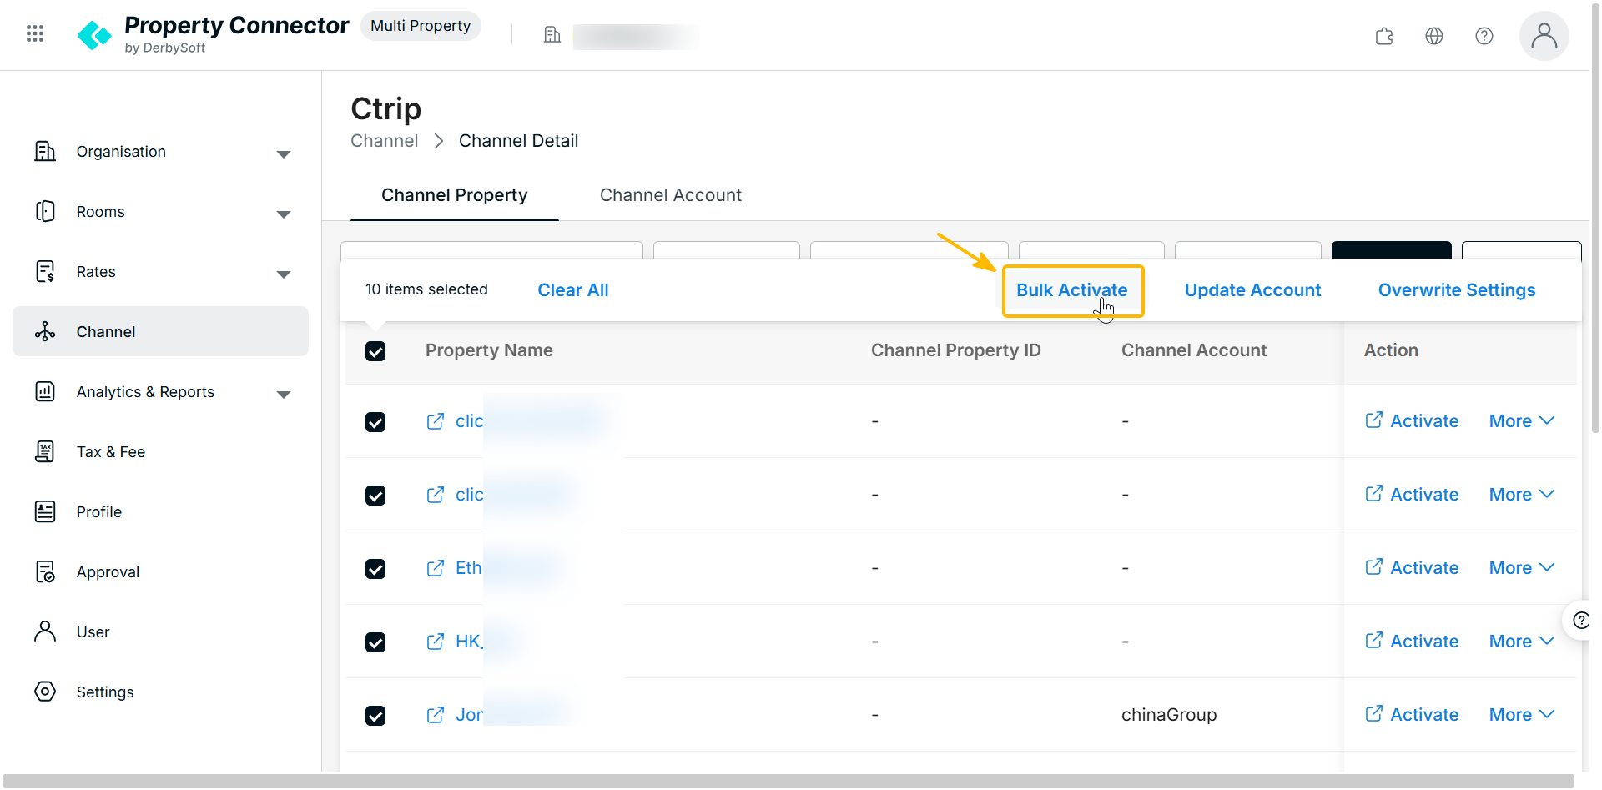1602x790 pixels.
Task: Open Approval page in sidebar
Action: [160, 571]
